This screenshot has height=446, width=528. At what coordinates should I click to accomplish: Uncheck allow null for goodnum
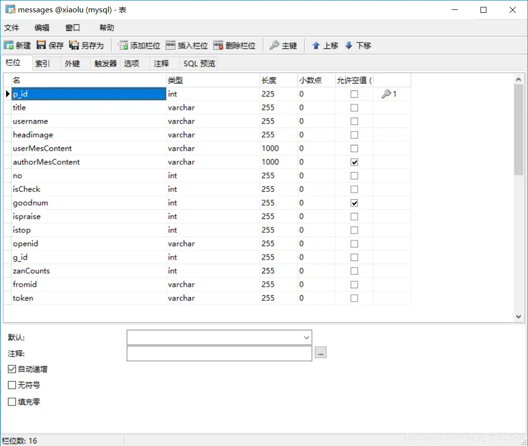[x=354, y=203]
